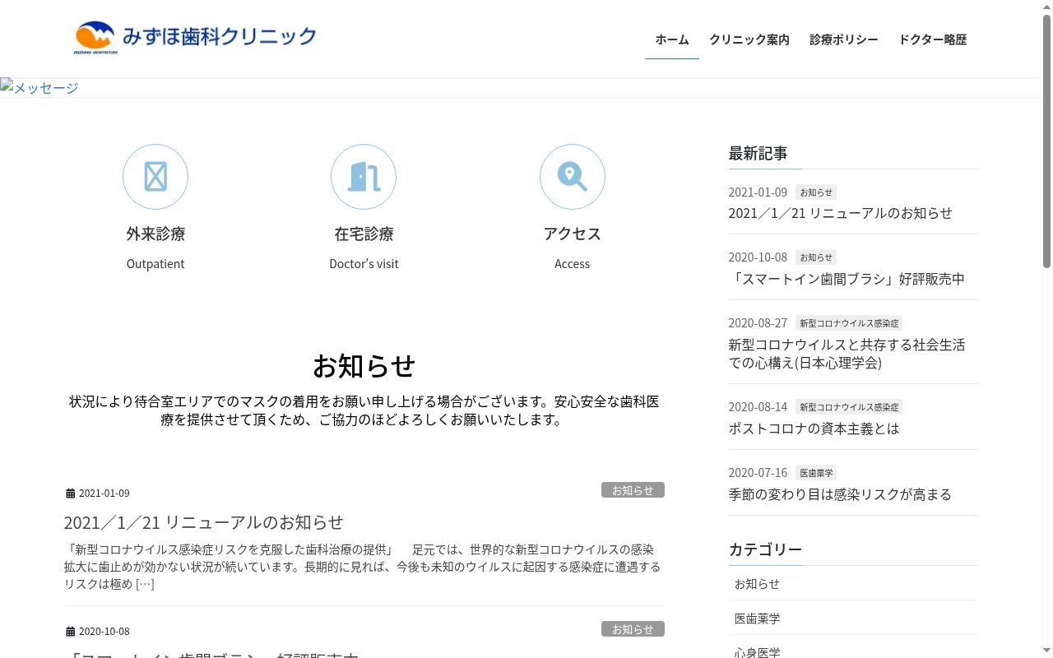Select 医歯薬学 in カテゴリー list

point(853,618)
